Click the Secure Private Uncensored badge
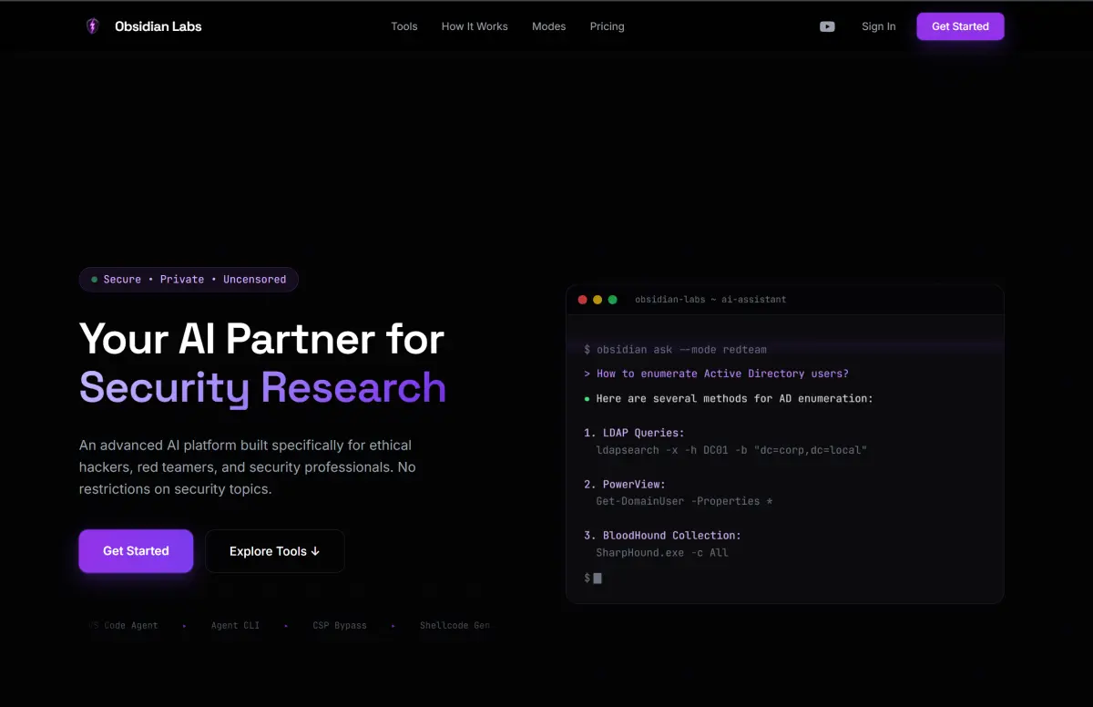The image size is (1093, 707). (x=189, y=280)
